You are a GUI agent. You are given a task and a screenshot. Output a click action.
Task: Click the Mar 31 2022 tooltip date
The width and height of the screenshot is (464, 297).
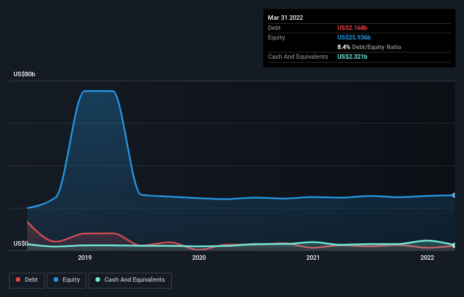285,18
